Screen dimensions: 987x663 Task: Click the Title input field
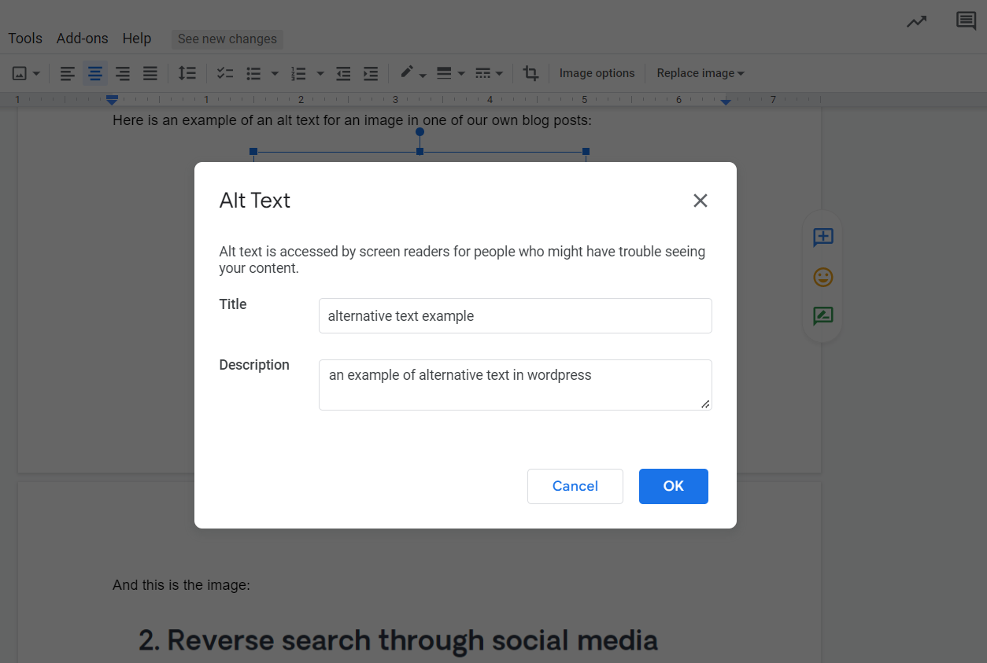point(516,316)
